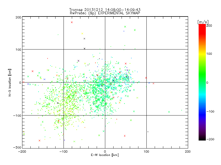Pick the black bottom end of the velocity colorbar

coord(202,139)
